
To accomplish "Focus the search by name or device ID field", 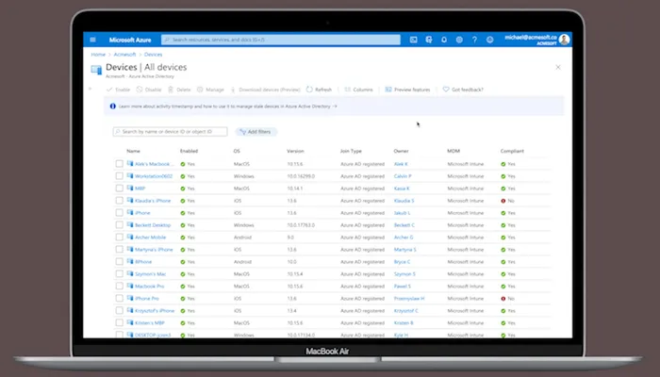I will (170, 132).
